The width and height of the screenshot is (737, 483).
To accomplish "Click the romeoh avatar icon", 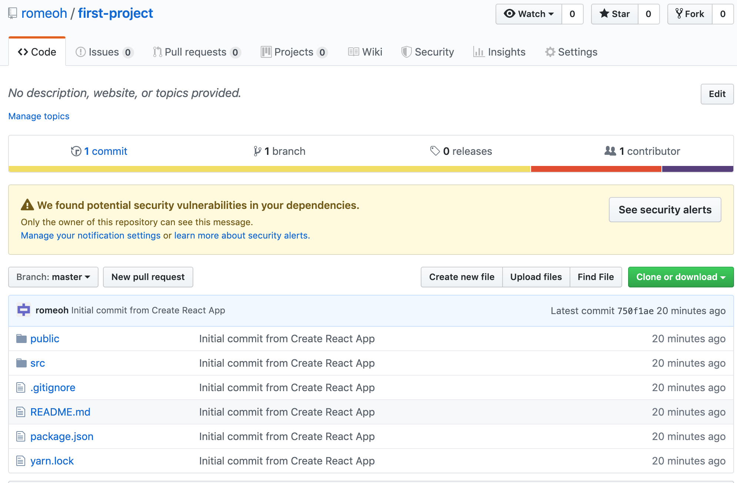I will click(x=24, y=310).
